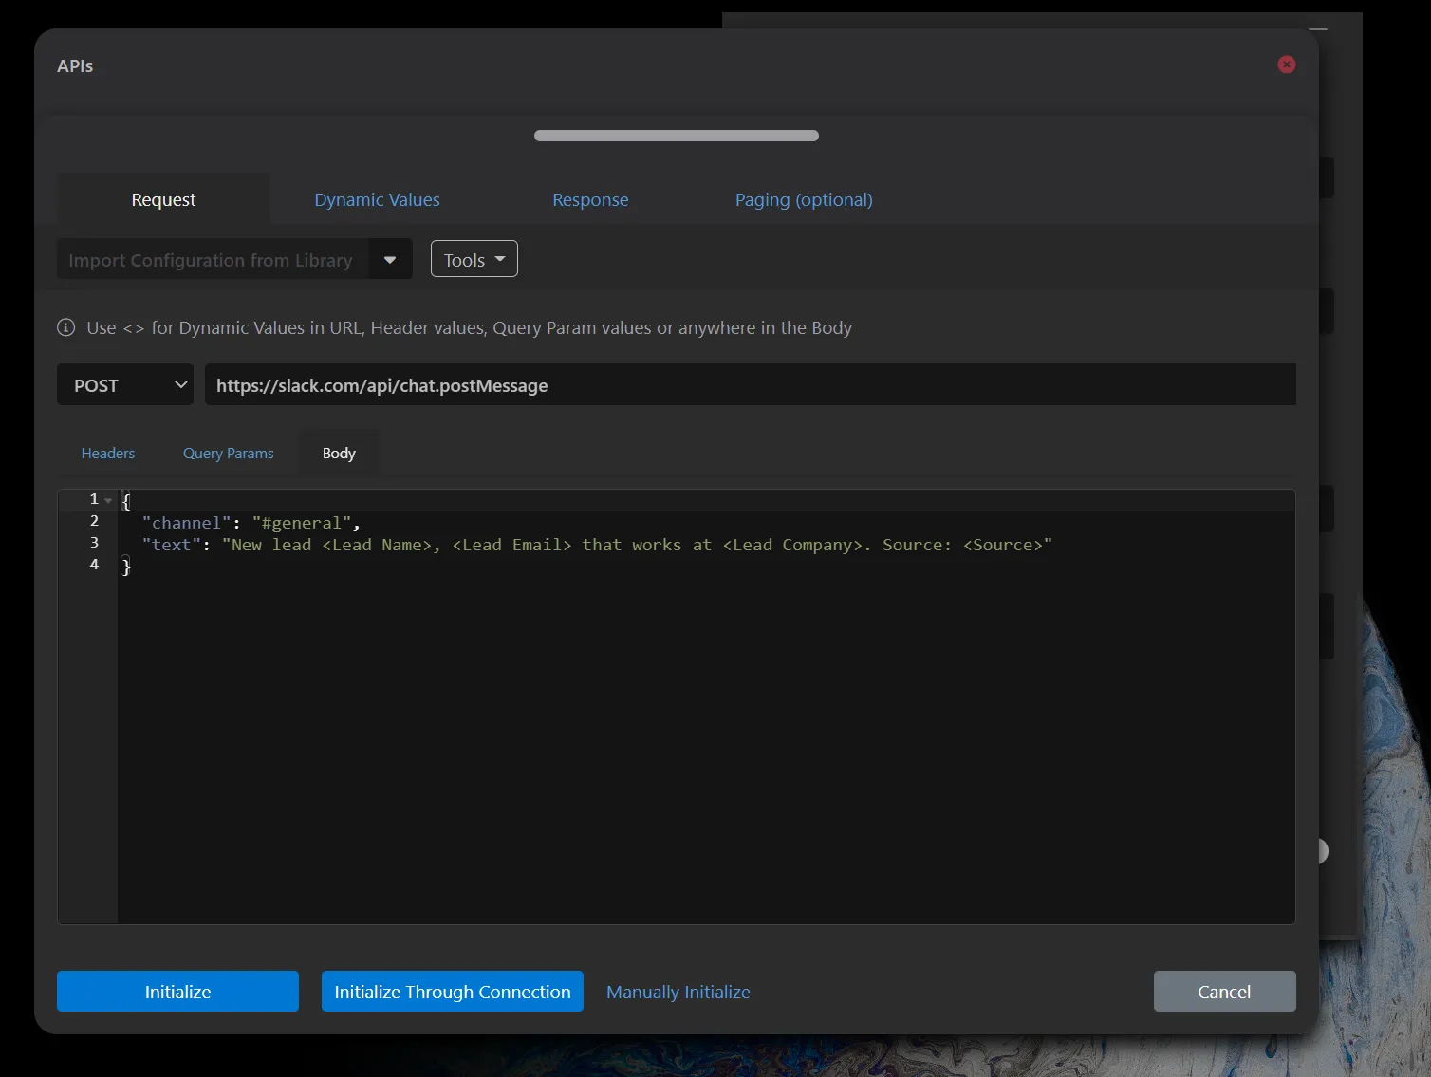Click the gray progress bar at the dialog top
The width and height of the screenshot is (1431, 1077).
pos(677,136)
